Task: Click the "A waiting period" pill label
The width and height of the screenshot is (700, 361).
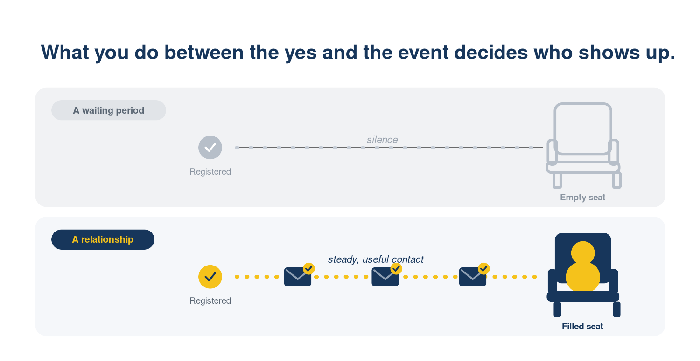Action: [x=109, y=110]
